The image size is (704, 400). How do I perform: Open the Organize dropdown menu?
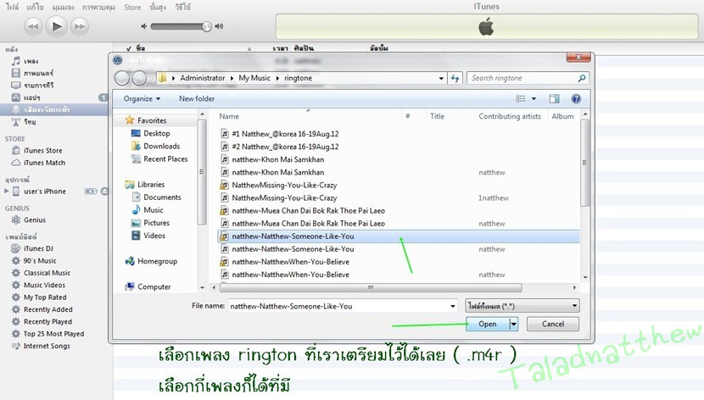(142, 98)
